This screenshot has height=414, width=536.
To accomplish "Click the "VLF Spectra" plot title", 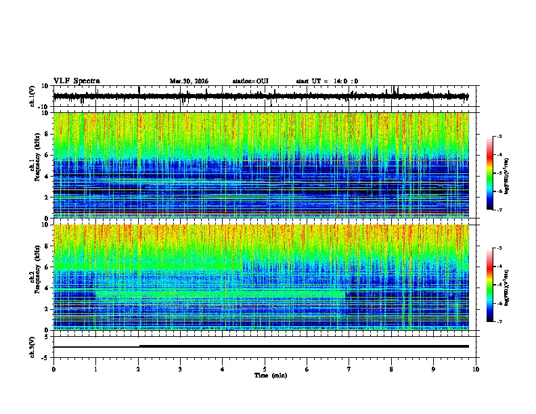I will point(76,81).
